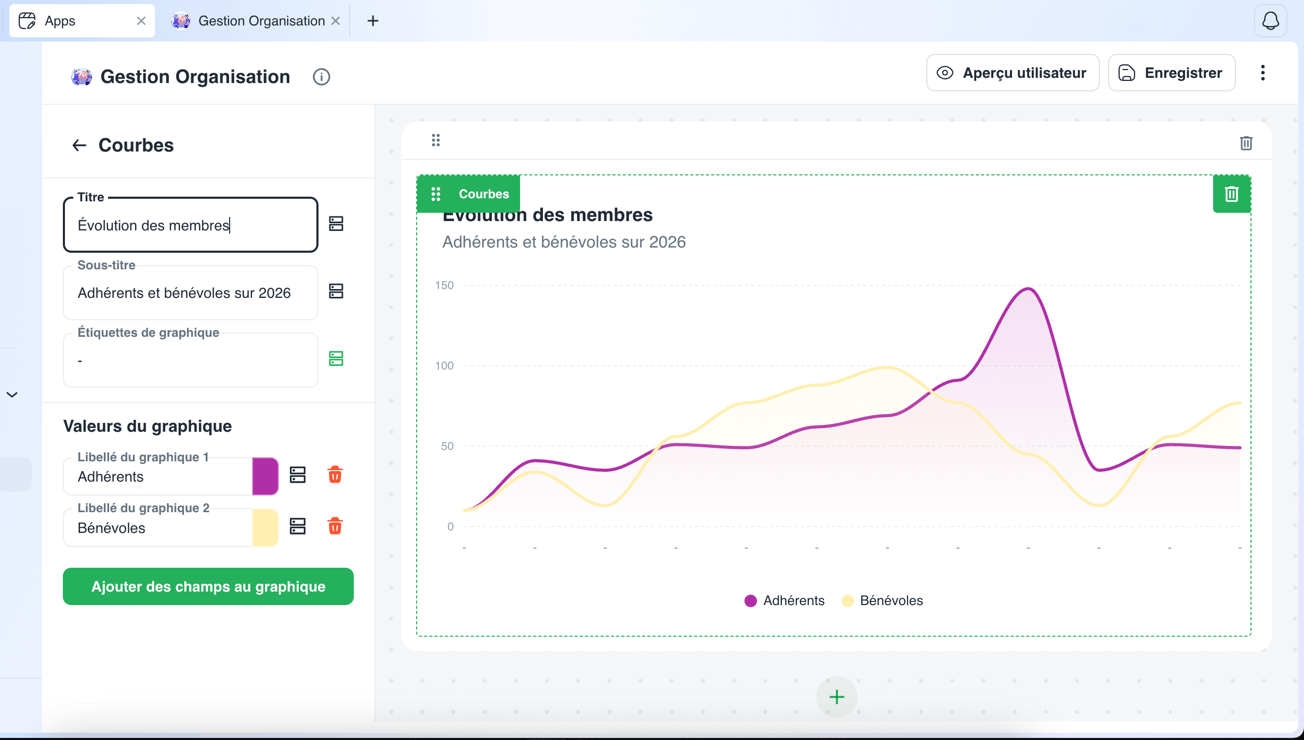Click the 100 y-axis label
The width and height of the screenshot is (1304, 740).
444,366
